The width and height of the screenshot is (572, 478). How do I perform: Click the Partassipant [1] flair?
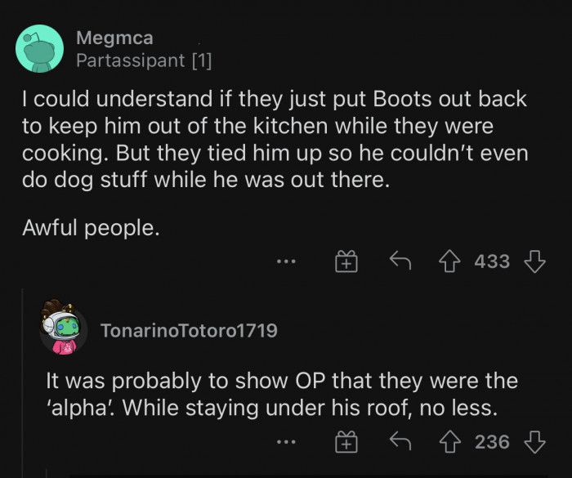(x=144, y=60)
